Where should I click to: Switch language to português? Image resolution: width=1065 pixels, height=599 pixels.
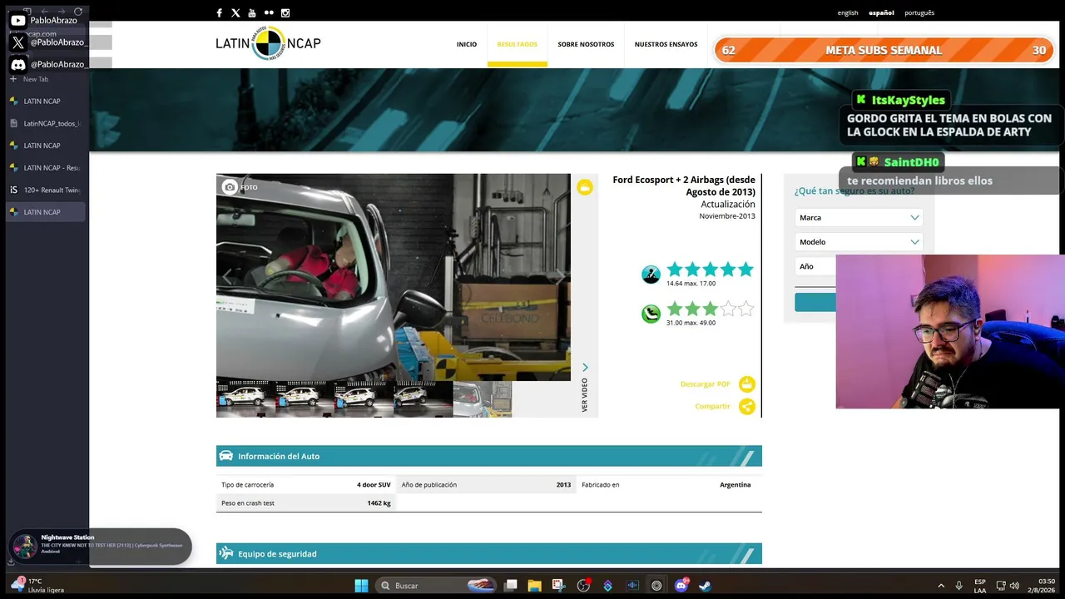(x=919, y=12)
